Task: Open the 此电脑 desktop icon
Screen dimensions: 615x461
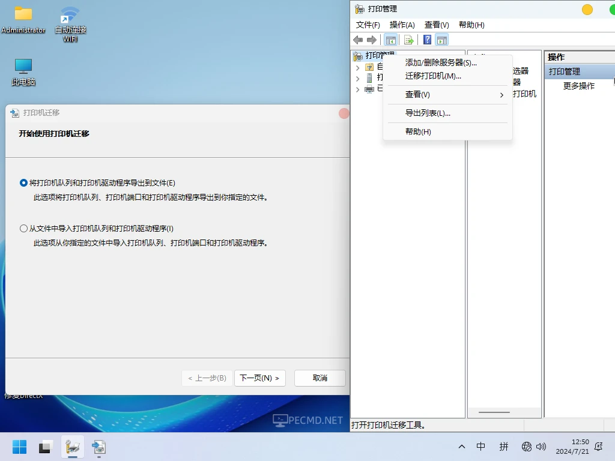Action: tap(23, 72)
